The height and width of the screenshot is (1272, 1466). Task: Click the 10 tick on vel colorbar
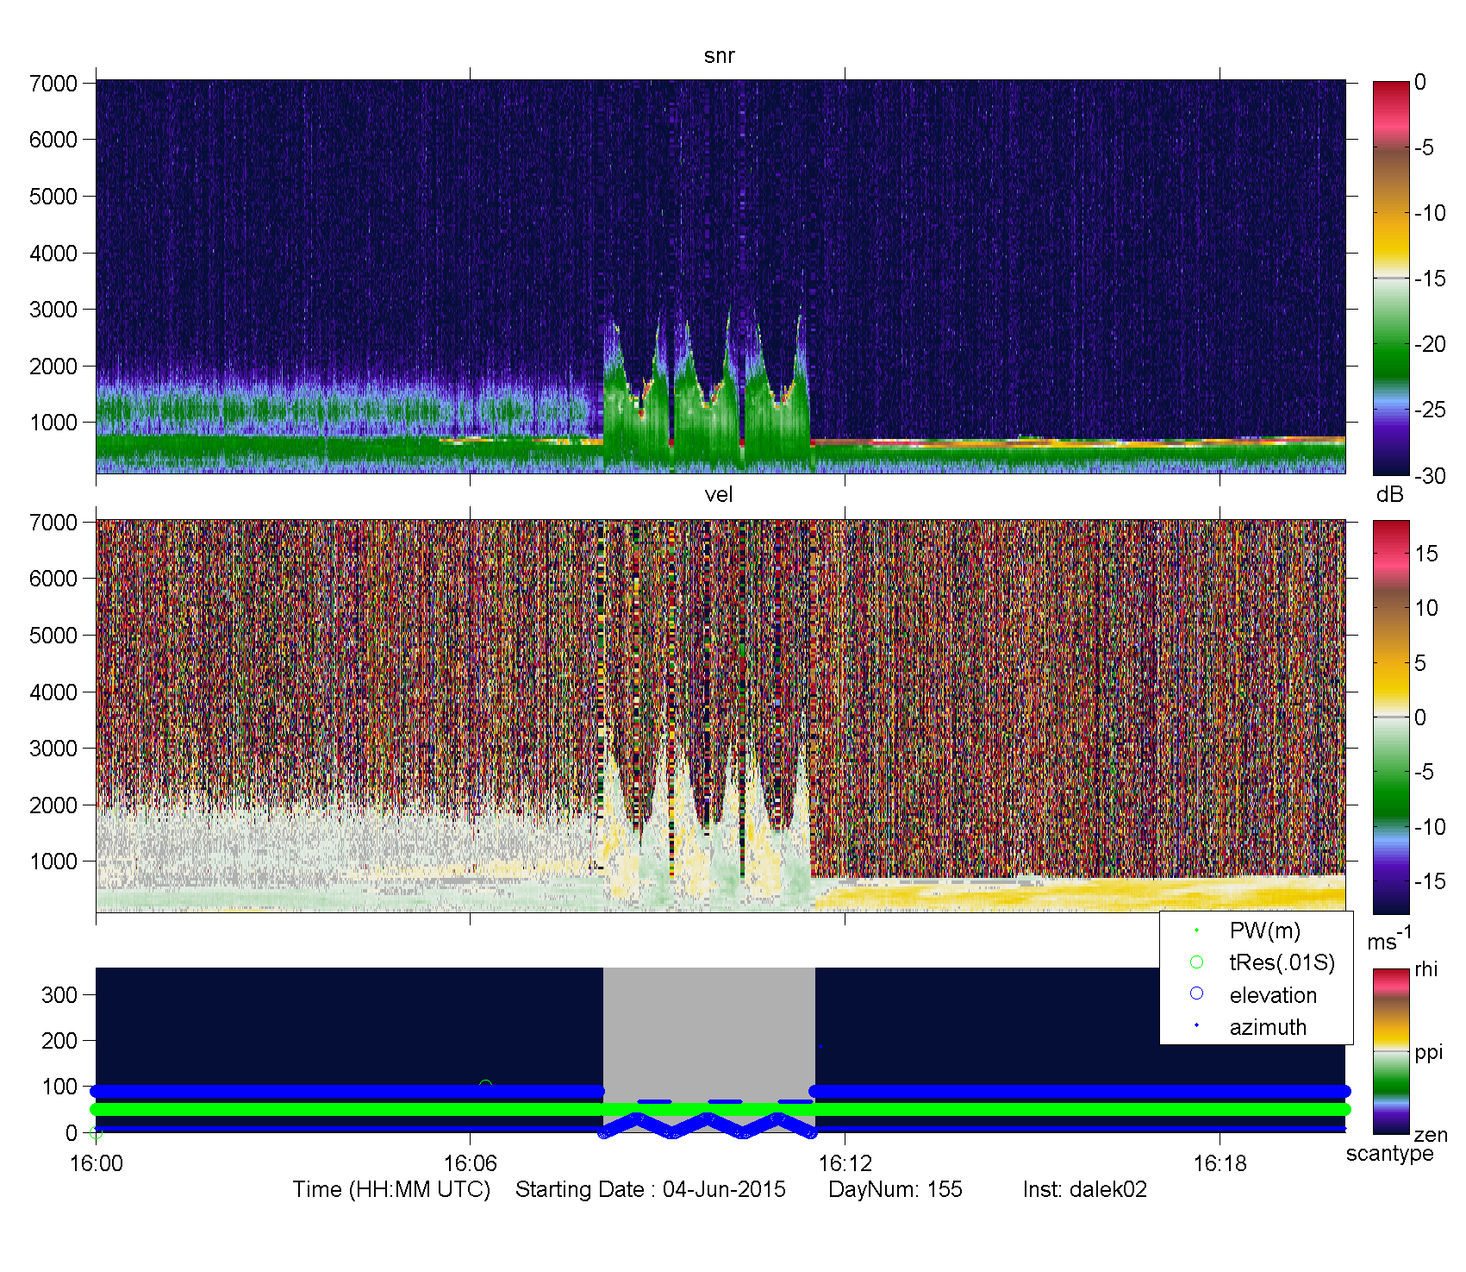pos(1425,608)
